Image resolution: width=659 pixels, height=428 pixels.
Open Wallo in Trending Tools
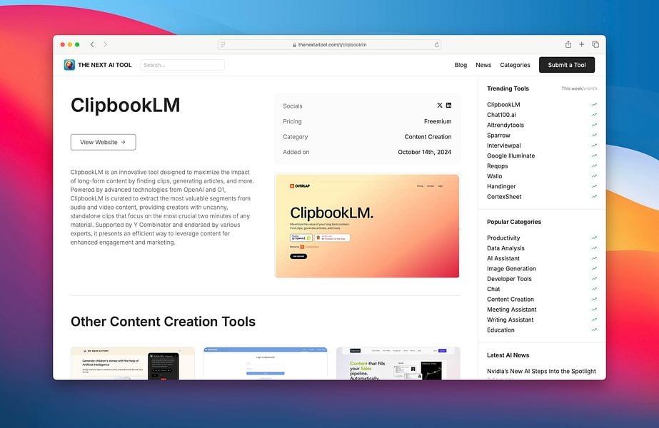click(495, 176)
